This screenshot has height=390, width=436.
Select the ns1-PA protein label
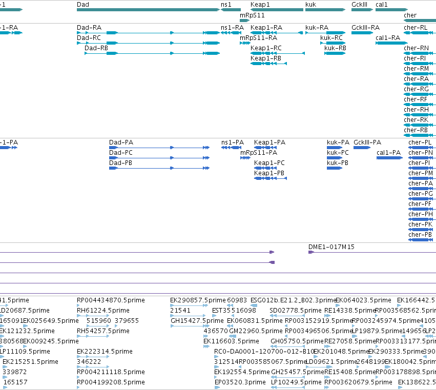pyautogui.click(x=233, y=142)
